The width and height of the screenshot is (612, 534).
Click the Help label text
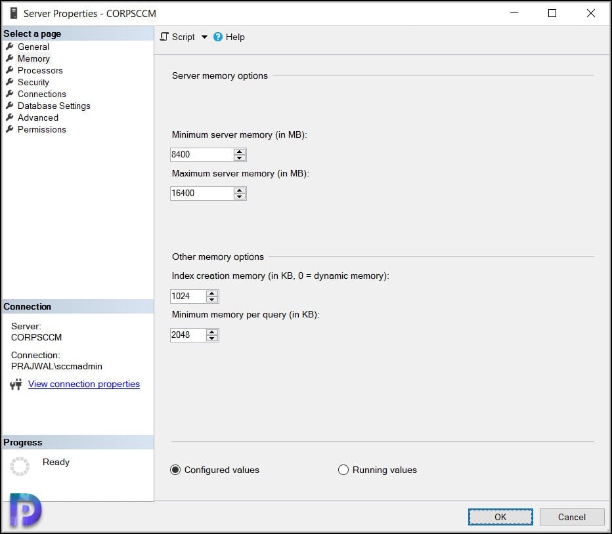point(235,37)
